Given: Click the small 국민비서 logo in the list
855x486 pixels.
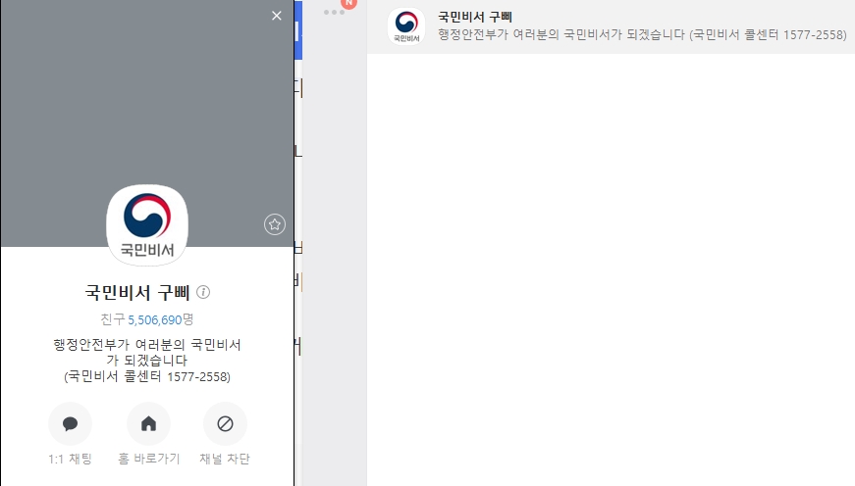Looking at the screenshot, I should click(x=406, y=26).
